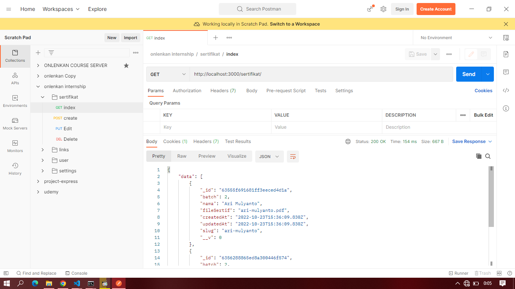Add a new request tab
The image size is (515, 289).
(216, 38)
